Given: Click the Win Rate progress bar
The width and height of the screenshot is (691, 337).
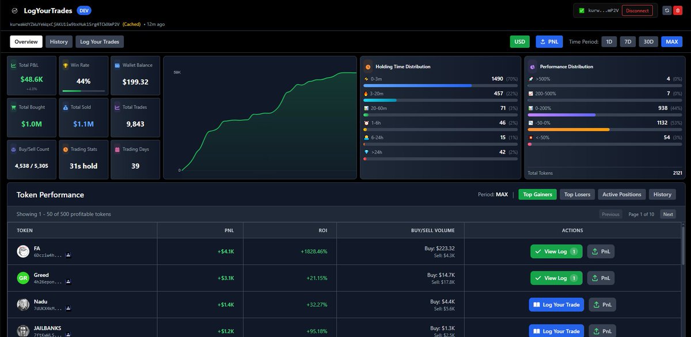Looking at the screenshot, I should [83, 91].
